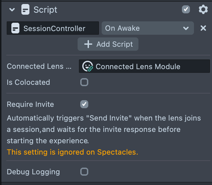Click the Script component header icon
This screenshot has width=212, height=185.
point(25,10)
